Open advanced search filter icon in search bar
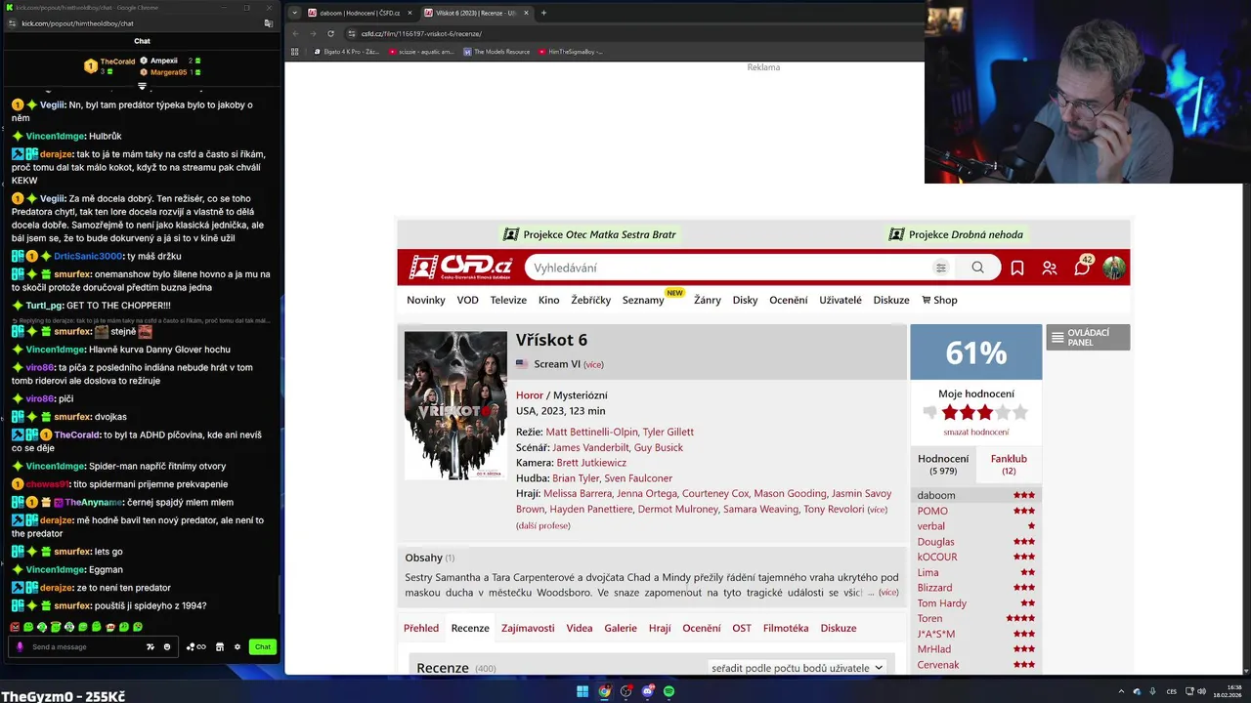The height and width of the screenshot is (703, 1251). [x=941, y=268]
